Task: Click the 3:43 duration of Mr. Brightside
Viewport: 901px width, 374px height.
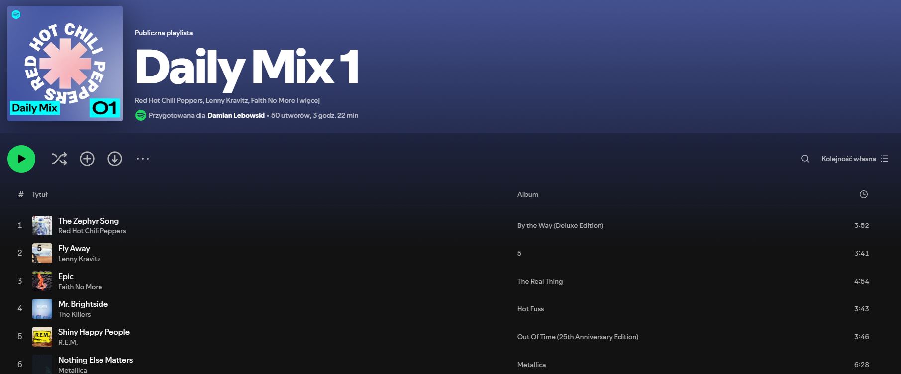Action: (862, 309)
